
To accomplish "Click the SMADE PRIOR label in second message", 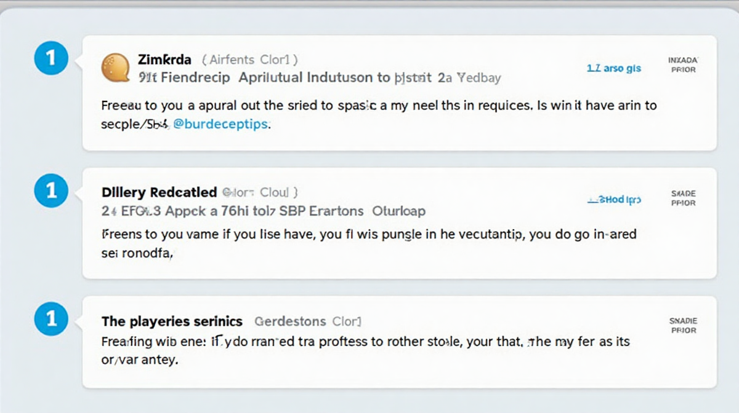I will pos(683,198).
